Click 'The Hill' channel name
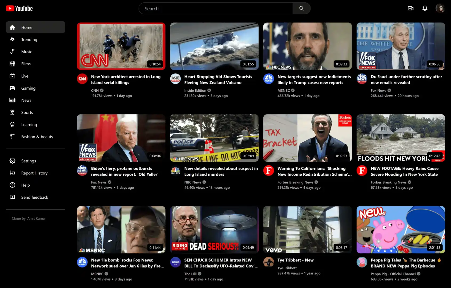The width and height of the screenshot is (451, 288). coord(190,274)
